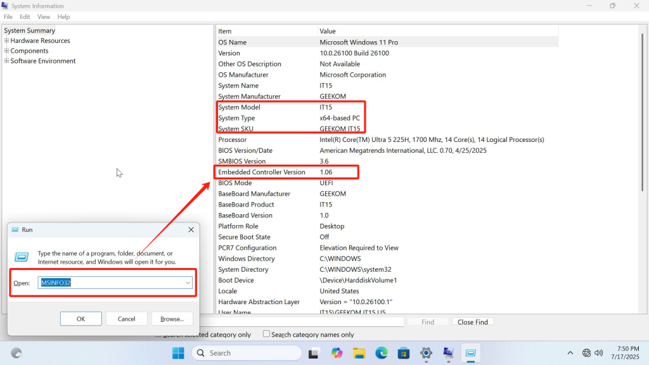The width and height of the screenshot is (649, 365).
Task: Select the Processor row label
Action: click(232, 139)
